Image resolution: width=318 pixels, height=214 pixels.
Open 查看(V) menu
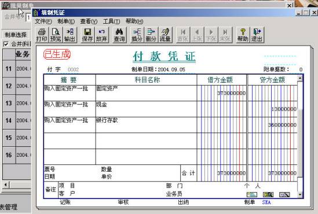pos(89,21)
